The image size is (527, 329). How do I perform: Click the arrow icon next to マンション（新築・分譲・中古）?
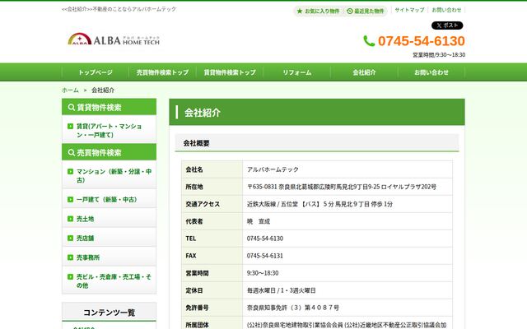(70, 172)
